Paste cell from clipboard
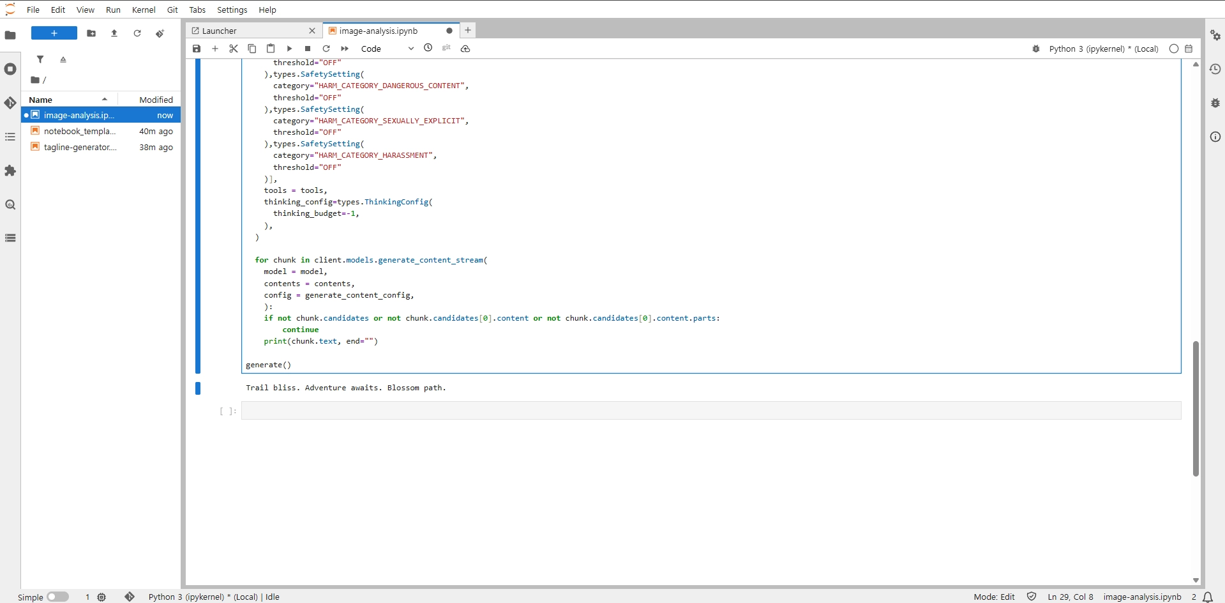Viewport: 1225px width, 603px height. click(x=271, y=49)
